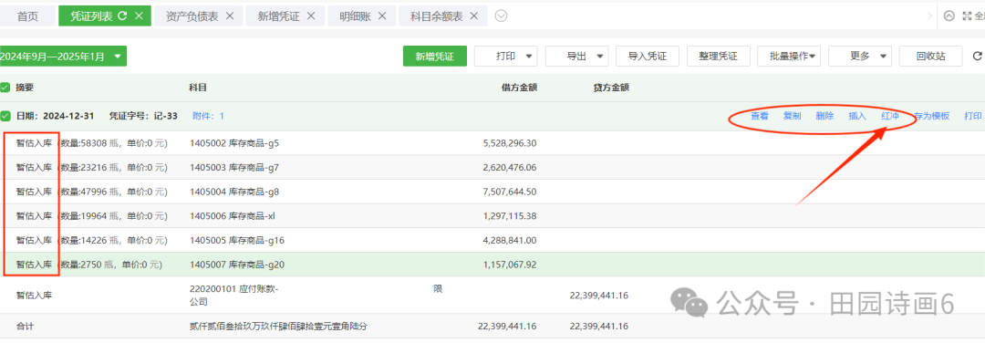Image resolution: width=985 pixels, height=343 pixels.
Task: Open the 批量操作 dropdown
Action: click(789, 56)
